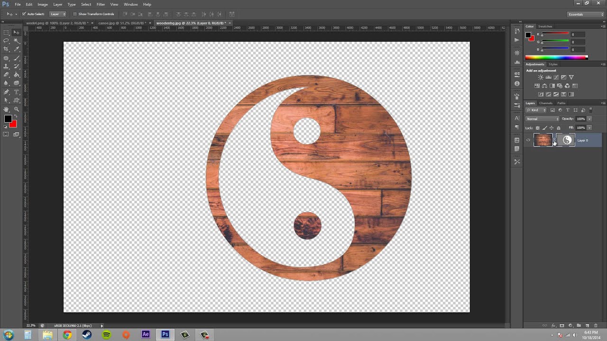Image resolution: width=607 pixels, height=341 pixels.
Task: Toggle the Show Transform Controls checkbox
Action: point(74,14)
